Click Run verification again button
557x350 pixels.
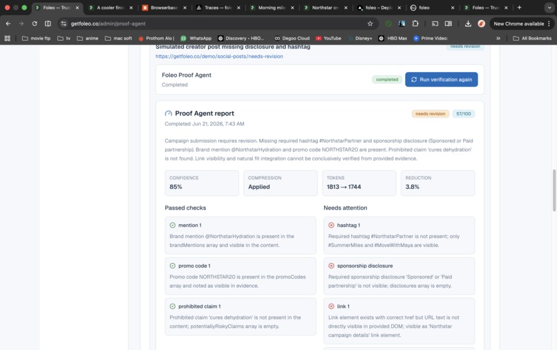441,80
